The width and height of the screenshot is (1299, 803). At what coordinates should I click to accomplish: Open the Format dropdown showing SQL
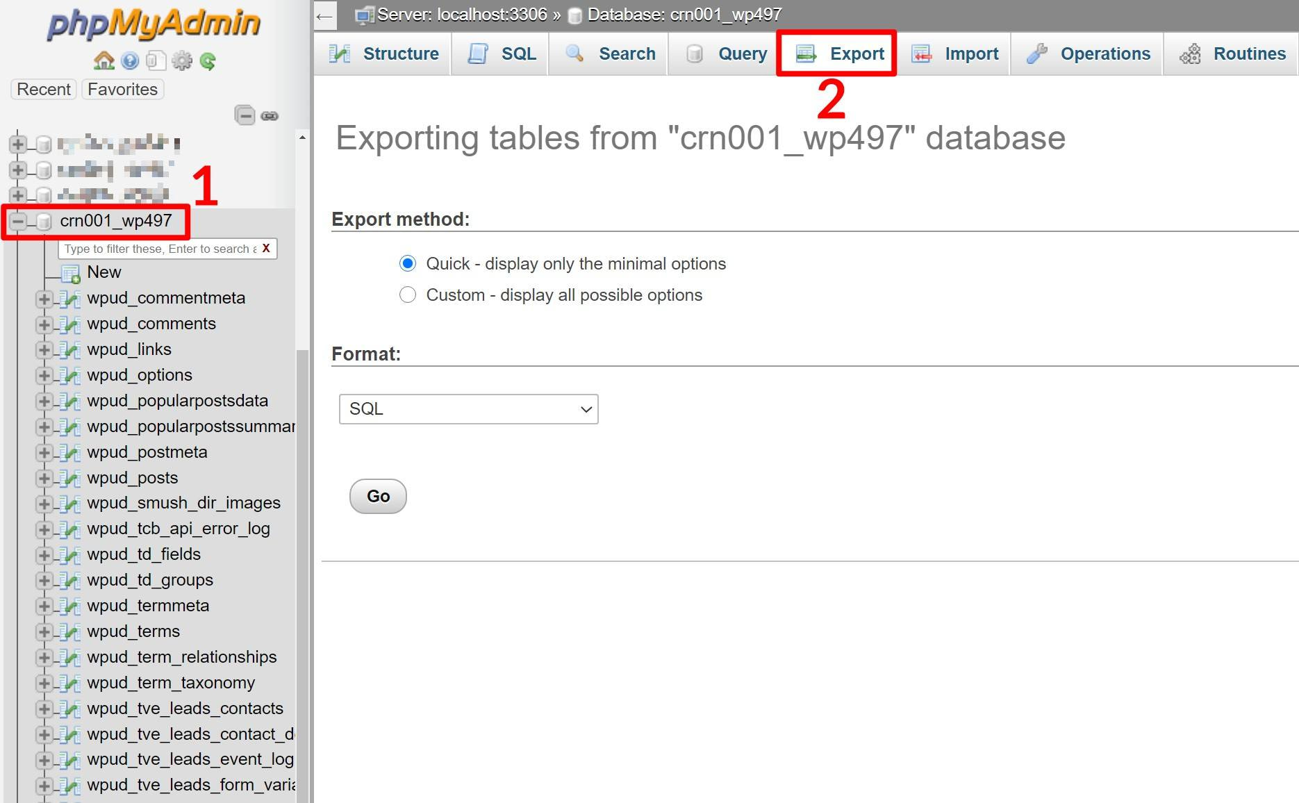[x=468, y=409]
